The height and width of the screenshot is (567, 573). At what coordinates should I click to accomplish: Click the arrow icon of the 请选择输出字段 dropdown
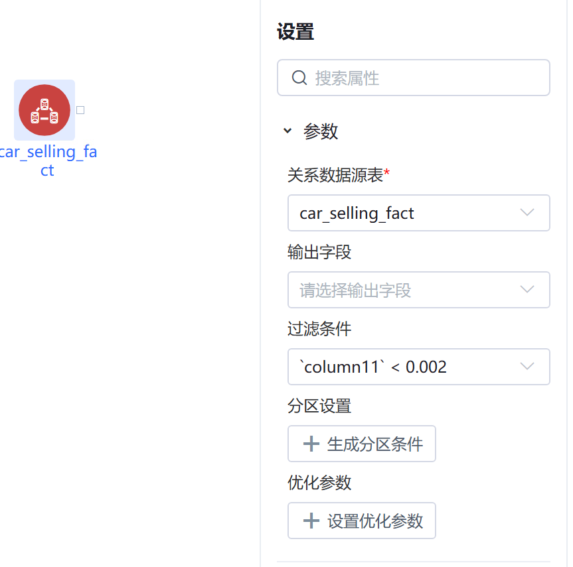527,290
